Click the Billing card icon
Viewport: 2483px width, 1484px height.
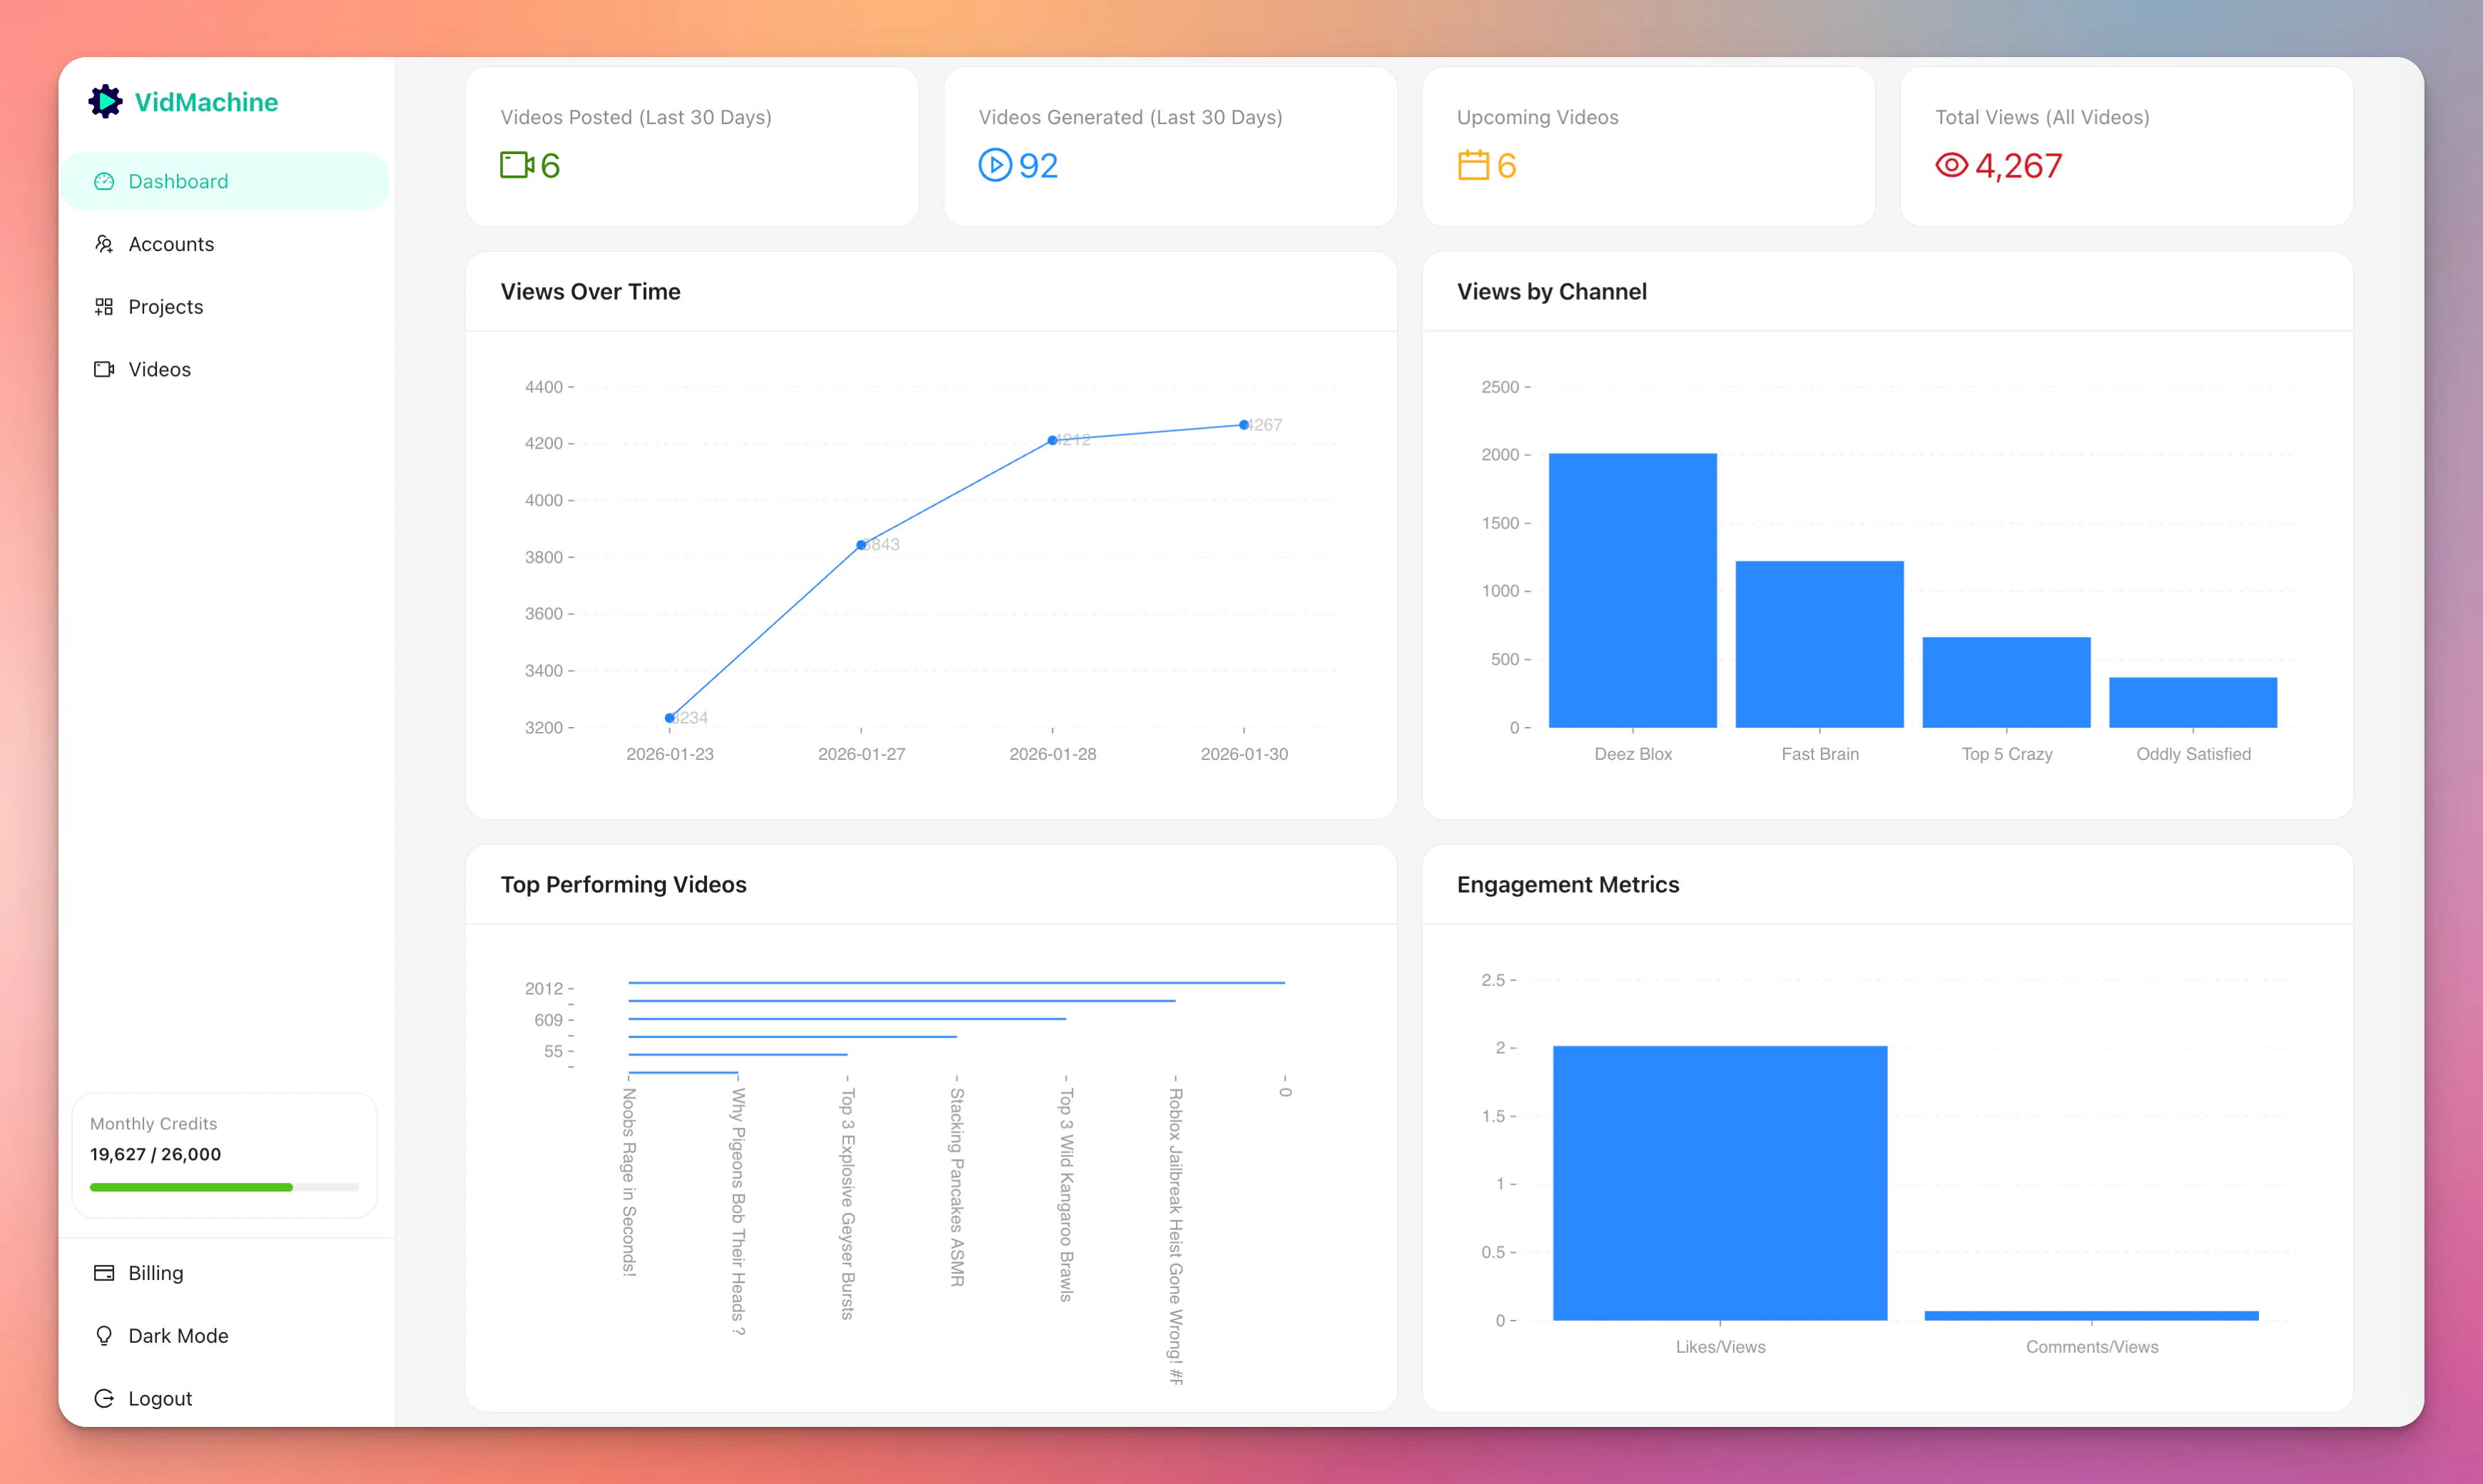click(x=104, y=1273)
